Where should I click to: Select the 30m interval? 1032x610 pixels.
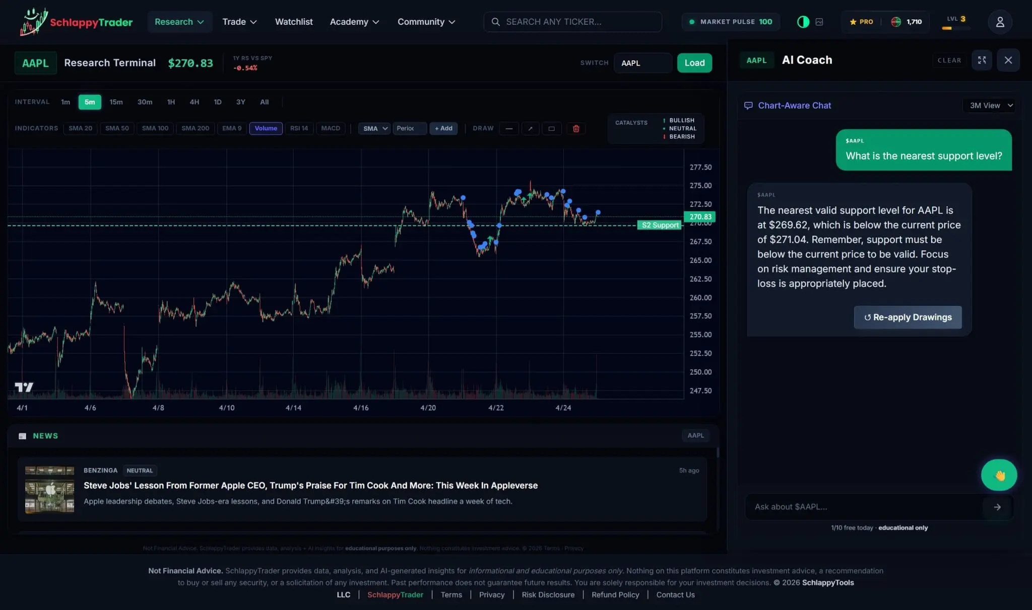tap(145, 102)
